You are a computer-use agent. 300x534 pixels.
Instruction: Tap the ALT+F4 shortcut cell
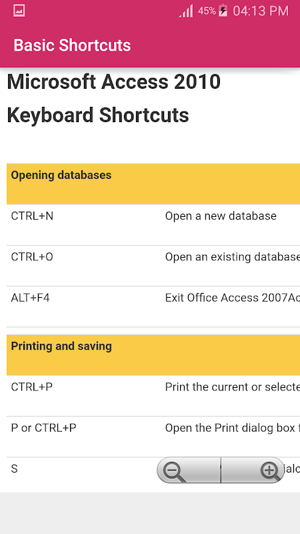point(30,298)
